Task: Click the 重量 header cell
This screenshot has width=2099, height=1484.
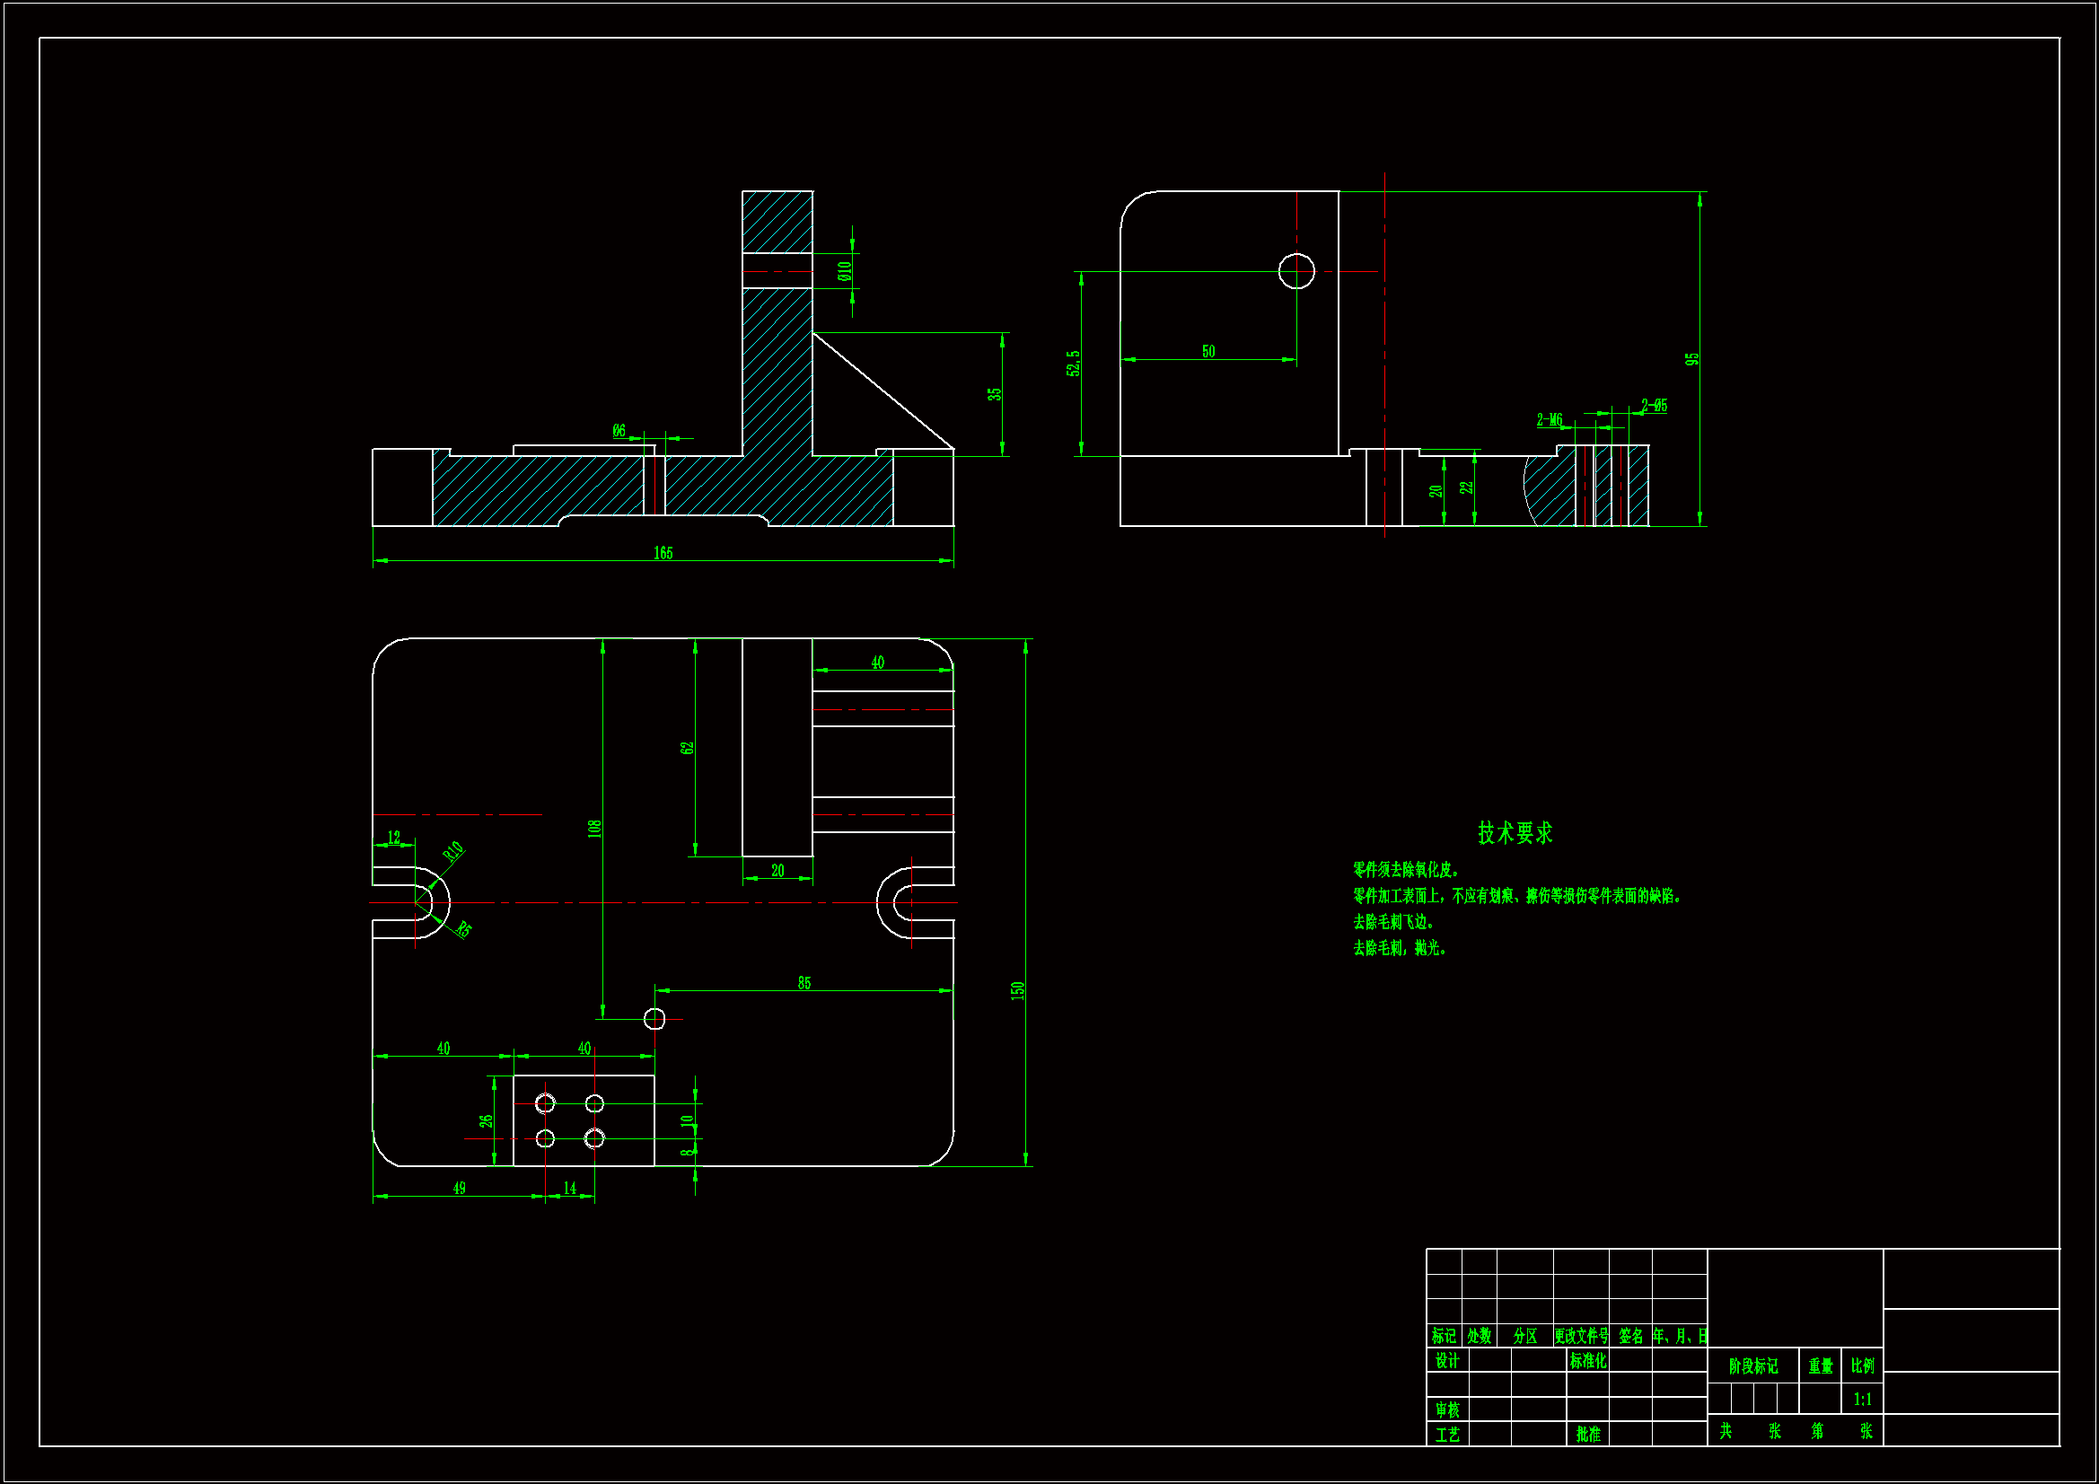Action: click(1820, 1366)
